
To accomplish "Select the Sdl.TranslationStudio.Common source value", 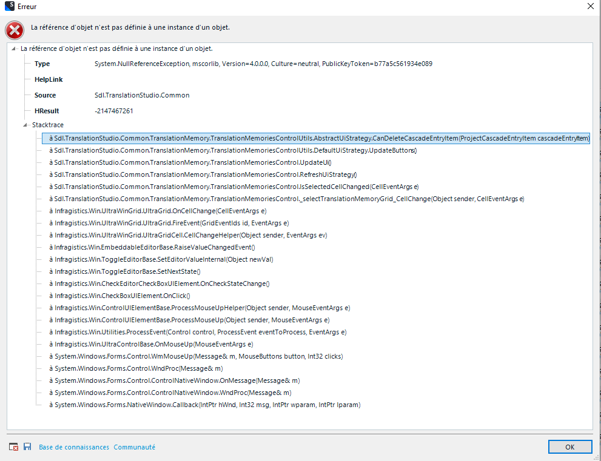I will 142,95.
